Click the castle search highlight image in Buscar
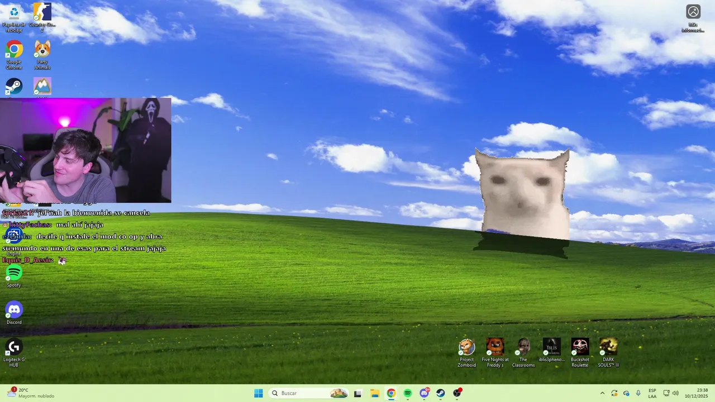 [x=339, y=393]
